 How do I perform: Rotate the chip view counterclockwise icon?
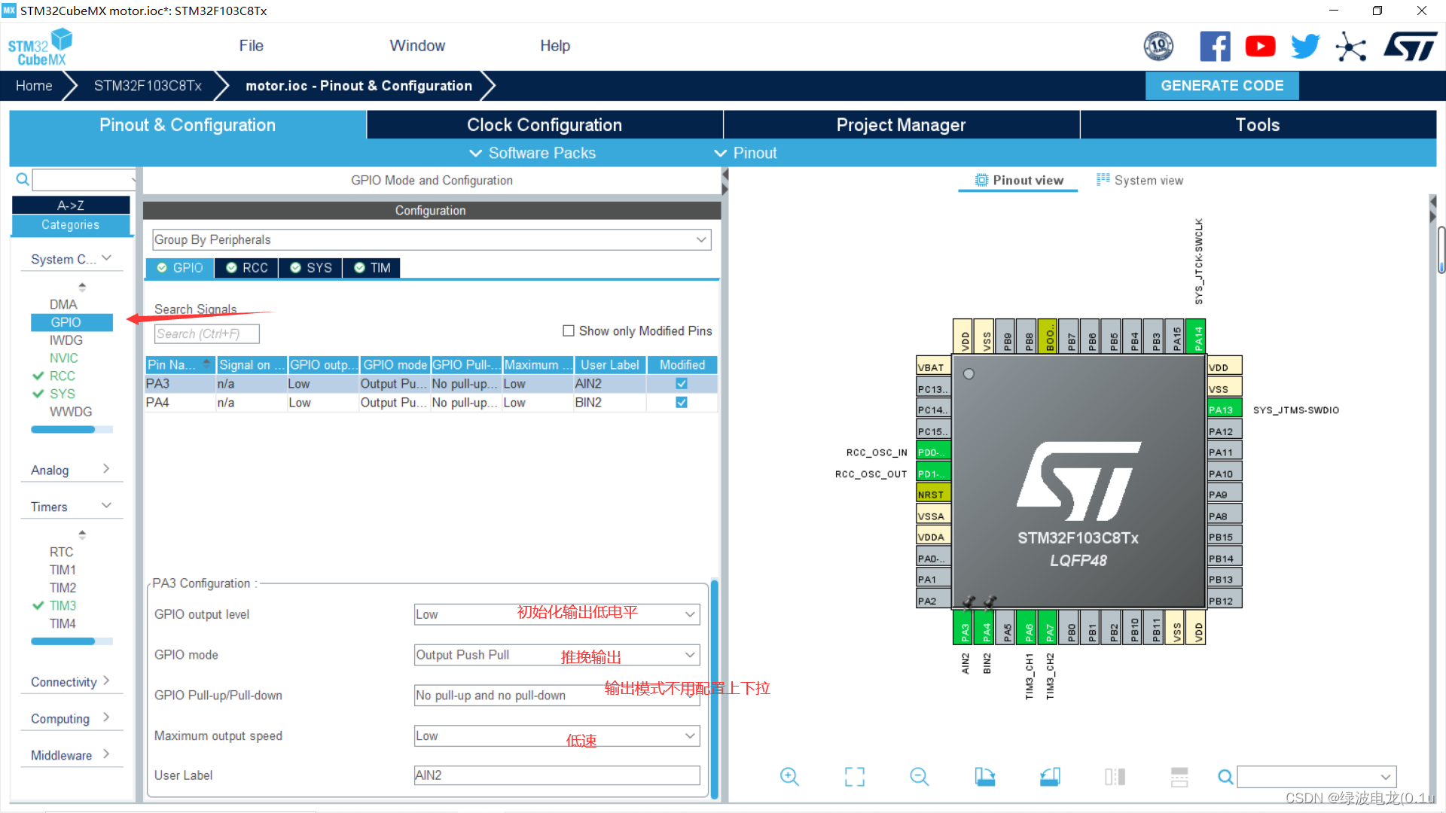1050,776
